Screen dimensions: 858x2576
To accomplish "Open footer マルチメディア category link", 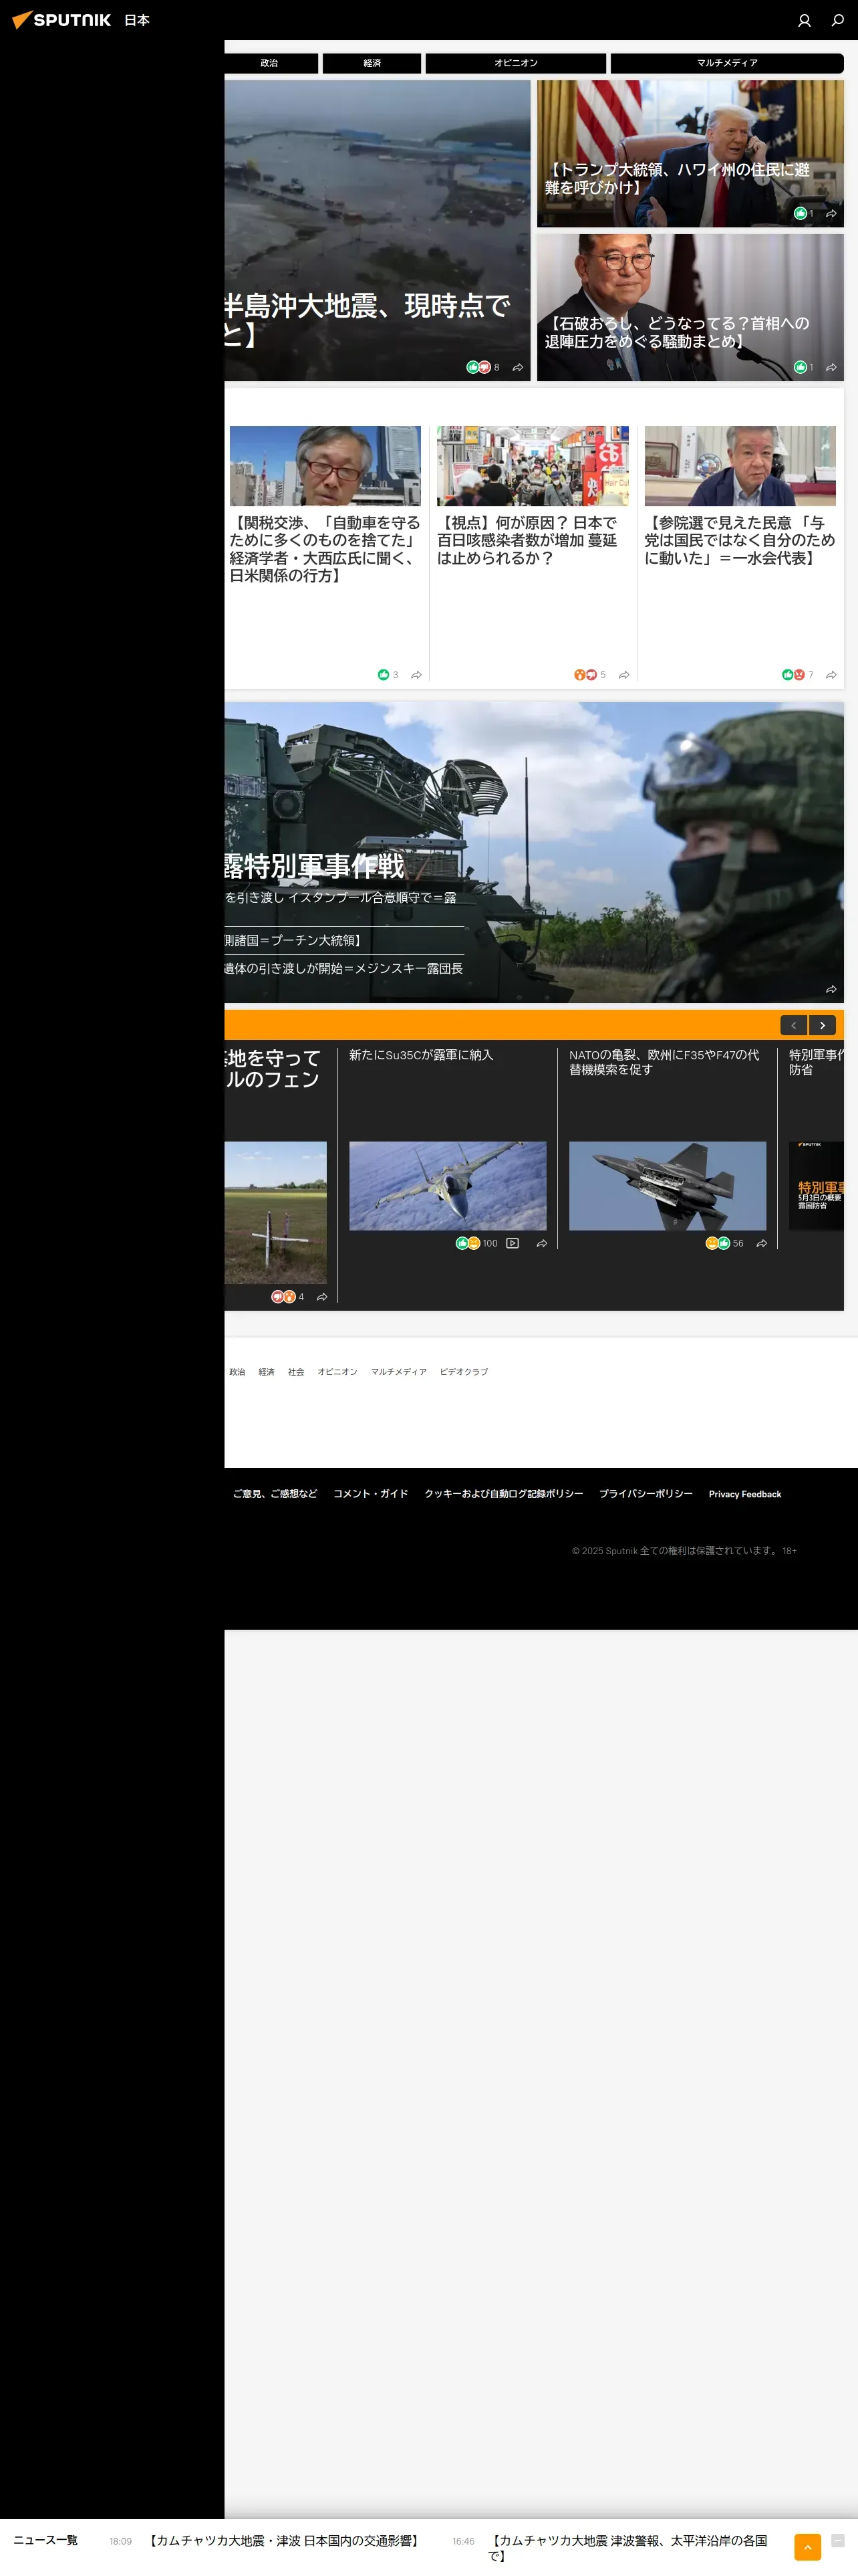I will (398, 1372).
